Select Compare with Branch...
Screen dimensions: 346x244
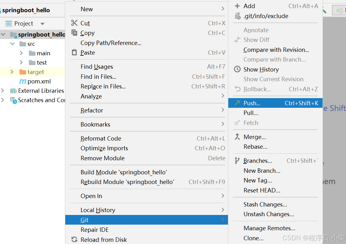[275, 59]
